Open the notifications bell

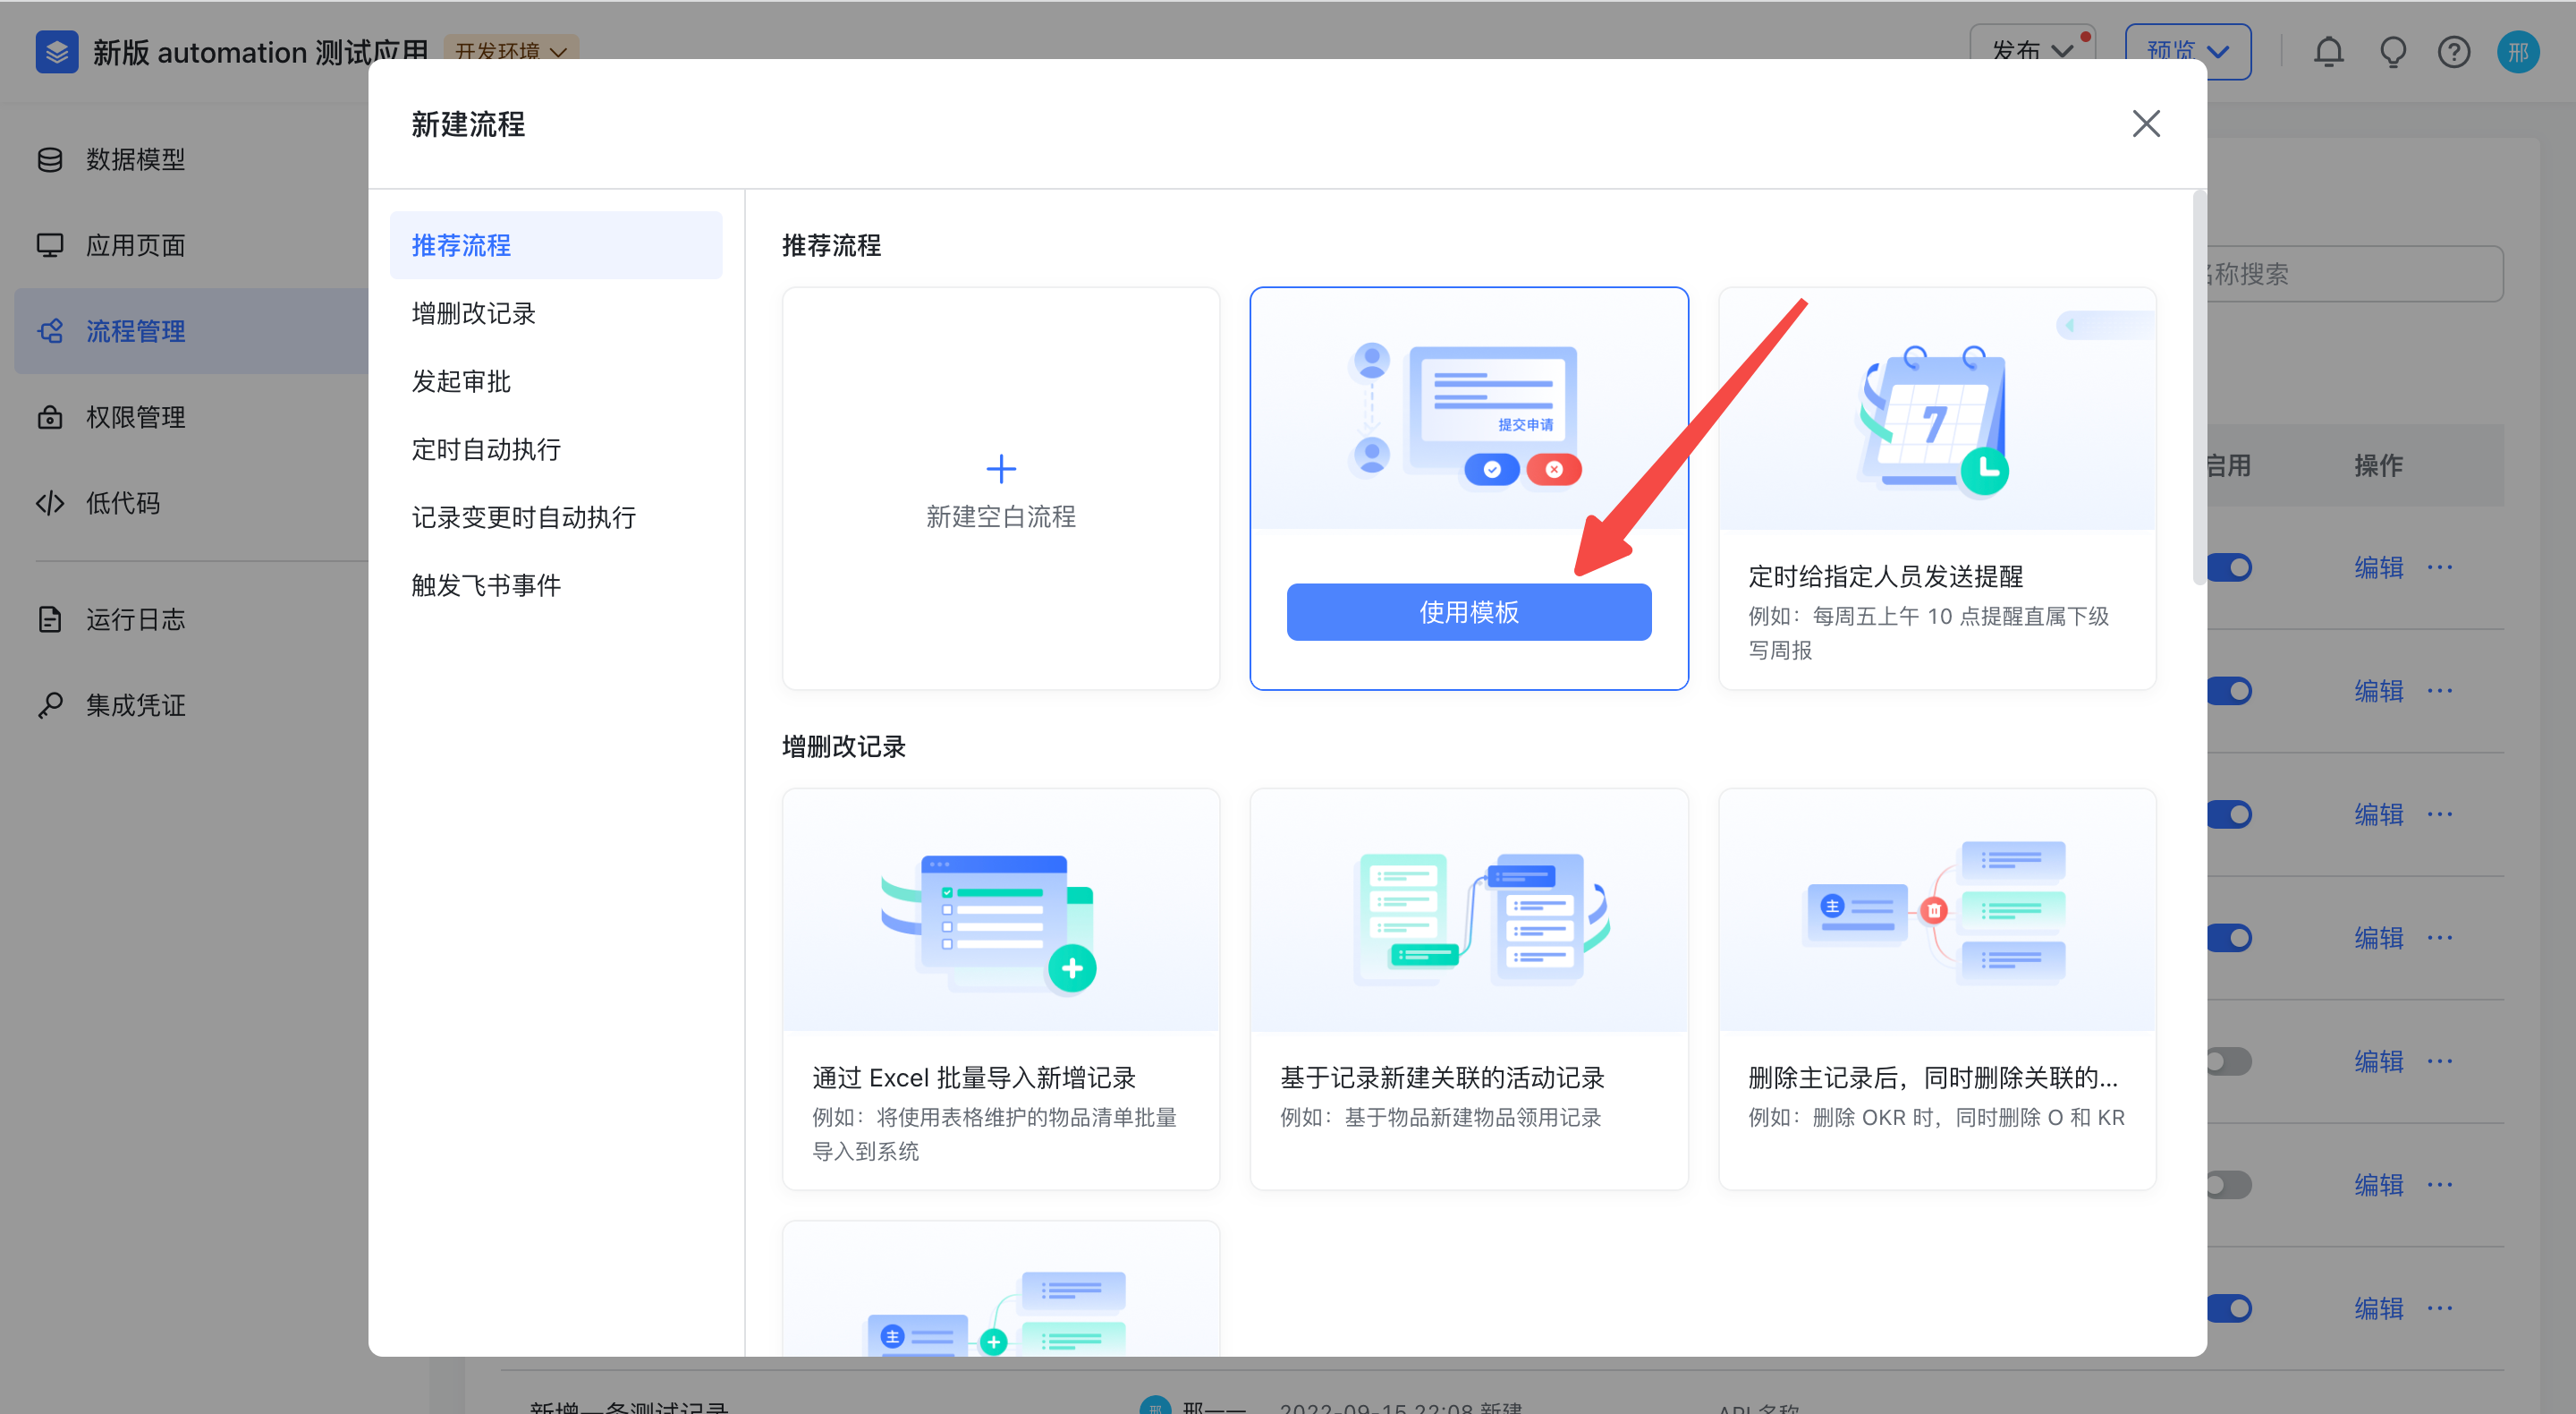coord(2329,52)
